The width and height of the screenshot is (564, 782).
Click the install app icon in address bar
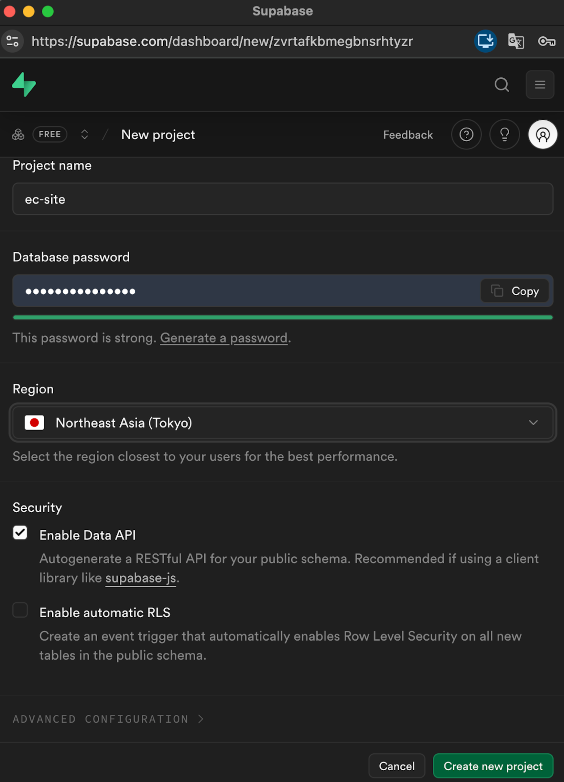tap(485, 41)
